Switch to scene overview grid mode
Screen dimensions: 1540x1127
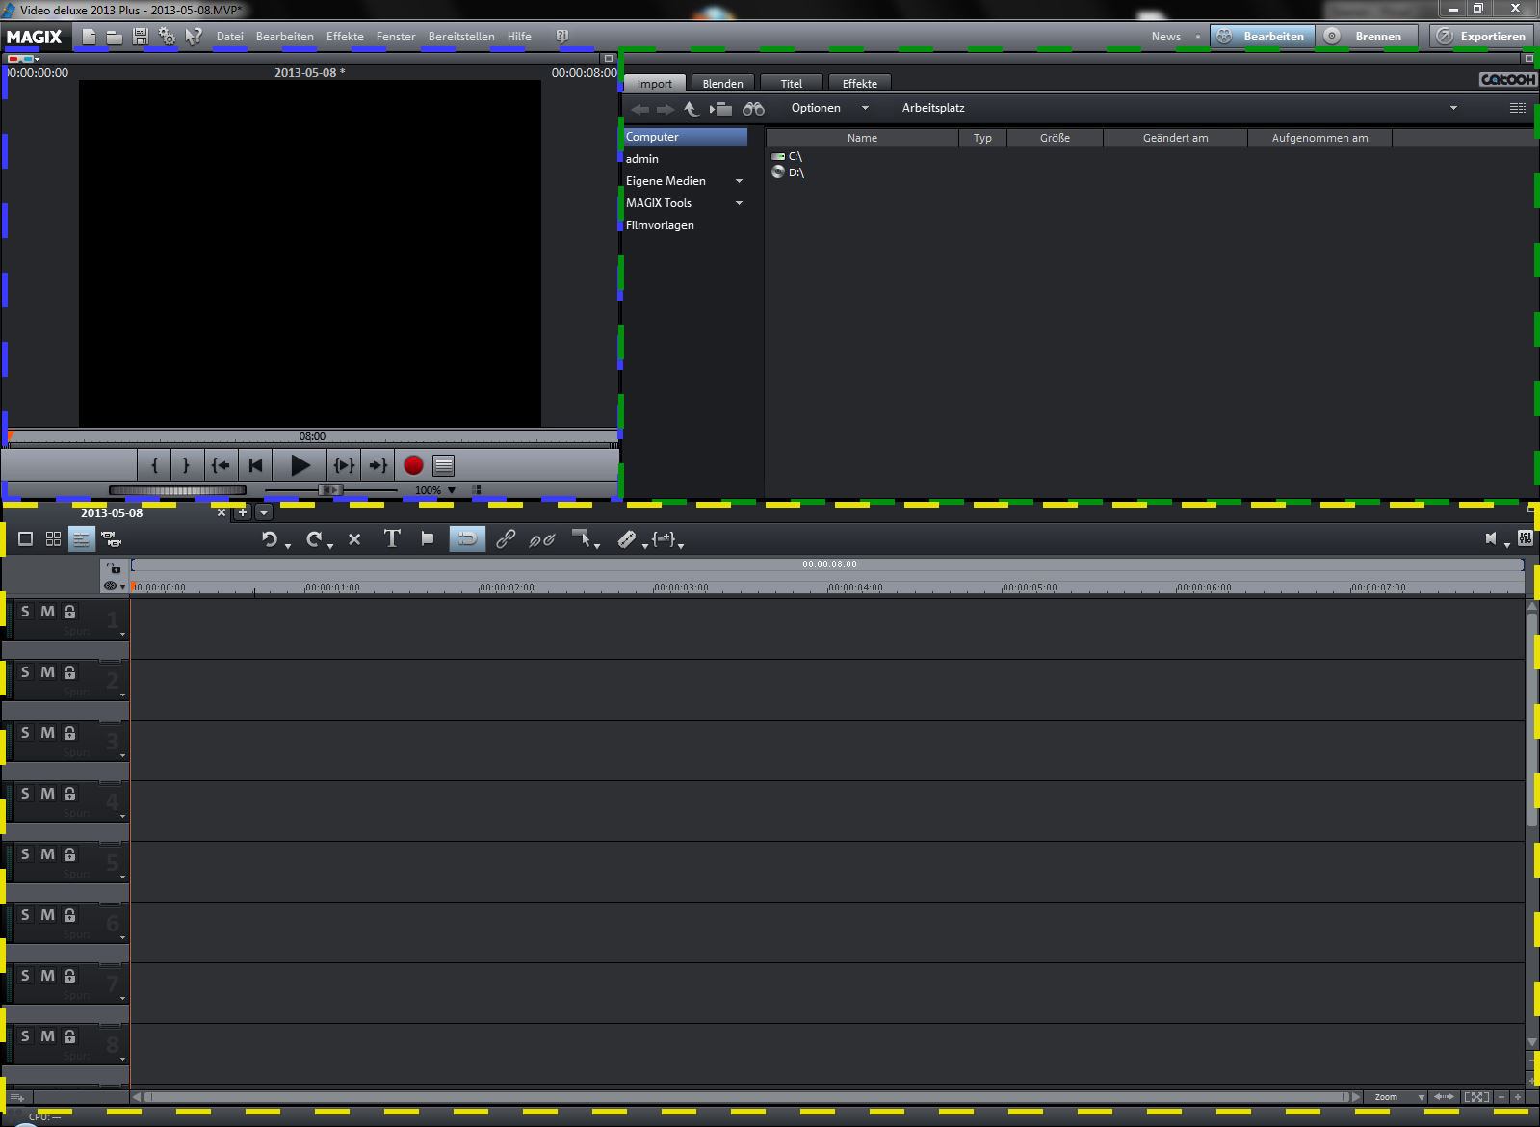[x=54, y=539]
